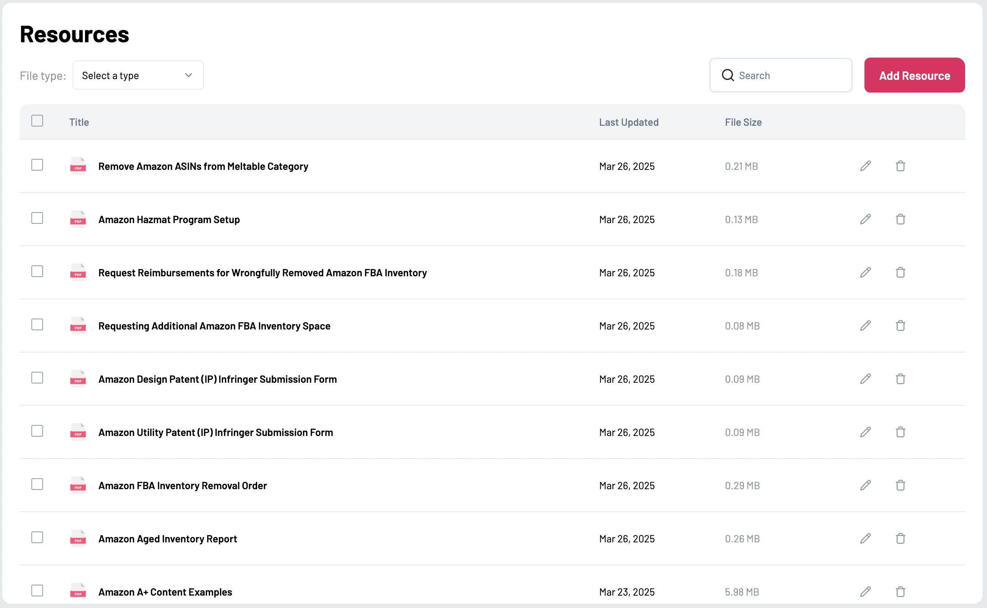
Task: Click the trash icon for Amazon Aged Inventory Report
Action: tap(901, 538)
